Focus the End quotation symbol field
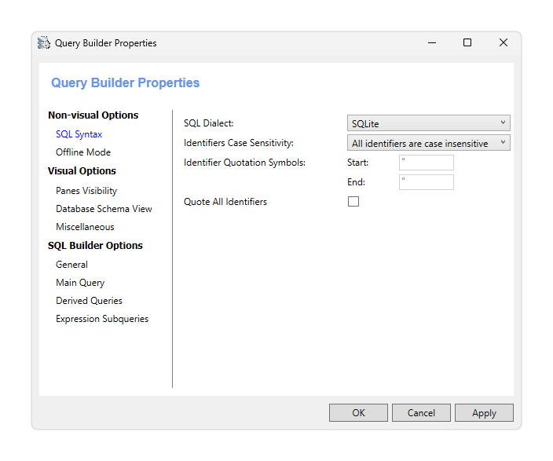 [427, 182]
